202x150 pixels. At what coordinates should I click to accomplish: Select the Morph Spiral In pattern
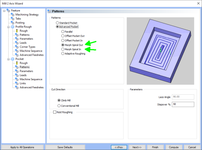pos(63,49)
